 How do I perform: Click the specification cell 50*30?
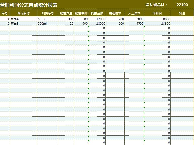pos(48,19)
